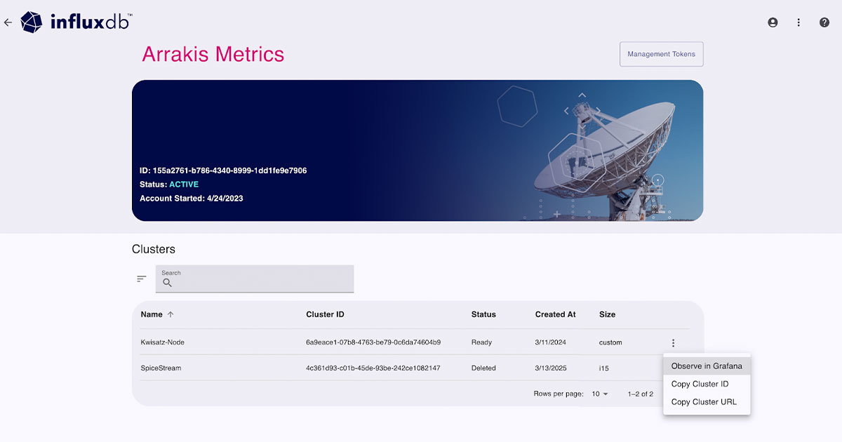Click the search magnifier icon
Viewport: 842px width, 442px height.
click(x=168, y=282)
